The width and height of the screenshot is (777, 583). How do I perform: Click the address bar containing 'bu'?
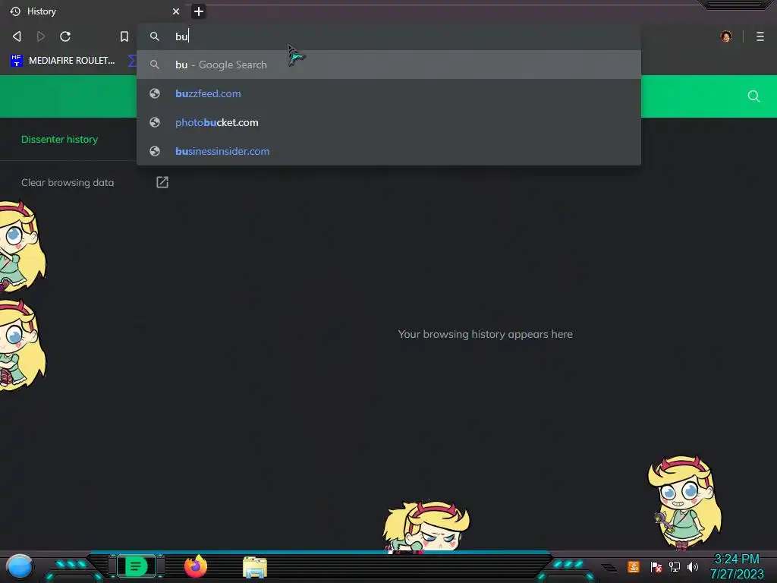[388, 36]
